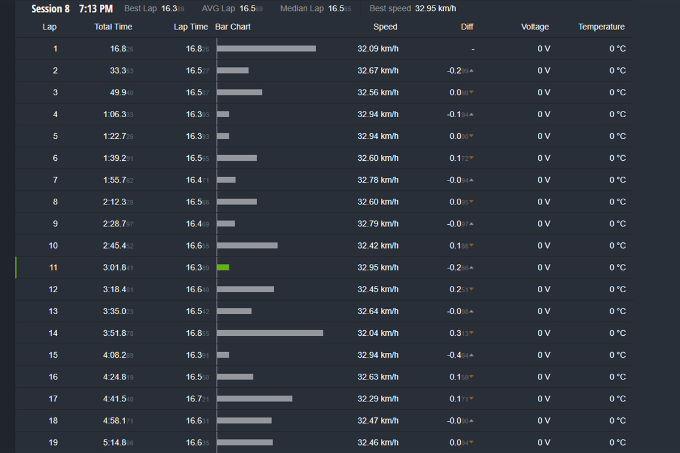Select lap 19's total time 5:14.8
Image resolution: width=680 pixels, height=453 pixels.
click(118, 443)
